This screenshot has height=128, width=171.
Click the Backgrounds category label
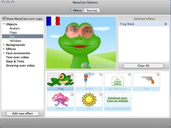click(x=16, y=45)
